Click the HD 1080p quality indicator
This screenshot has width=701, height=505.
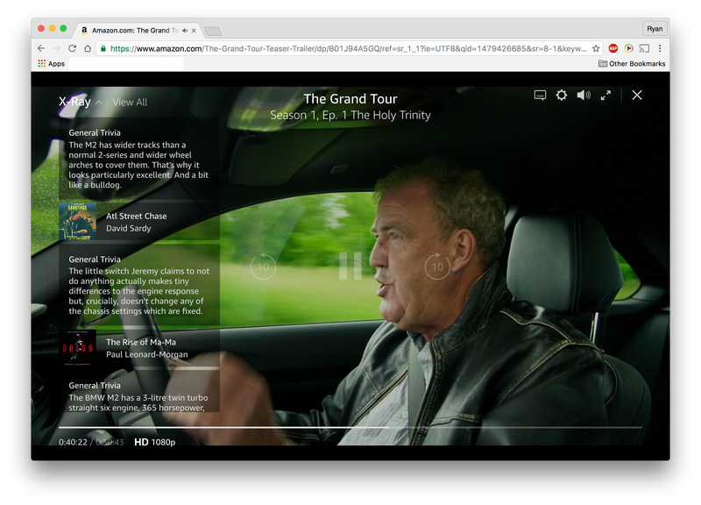[155, 442]
